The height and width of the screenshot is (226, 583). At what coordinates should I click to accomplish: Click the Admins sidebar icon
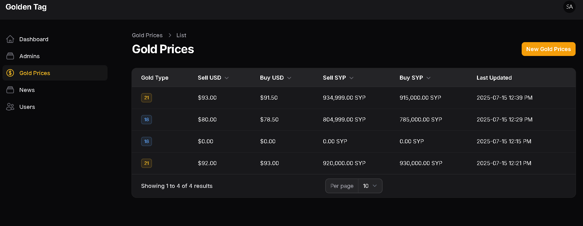[10, 56]
